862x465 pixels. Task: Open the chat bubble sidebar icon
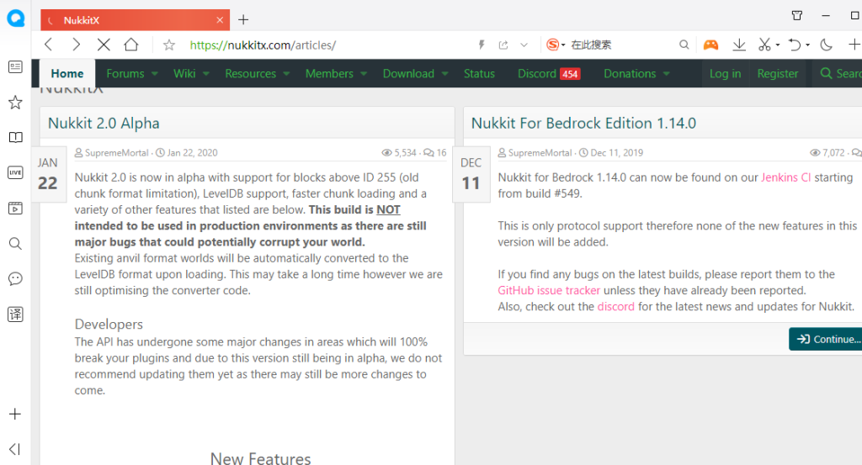tap(15, 279)
